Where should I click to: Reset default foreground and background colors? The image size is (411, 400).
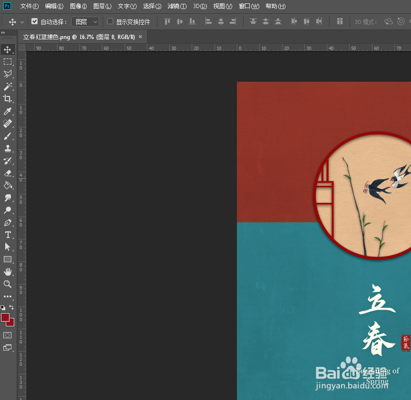[3, 308]
